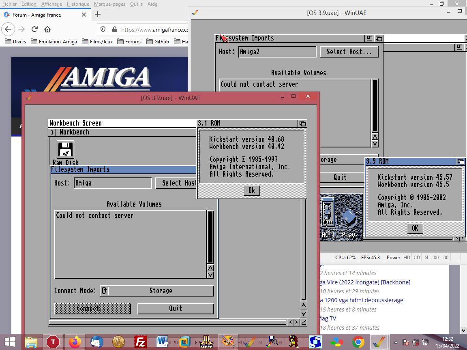Expand the Forums bookmarks folder

pyautogui.click(x=129, y=41)
